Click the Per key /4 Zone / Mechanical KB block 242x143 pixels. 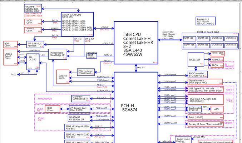click(x=206, y=124)
